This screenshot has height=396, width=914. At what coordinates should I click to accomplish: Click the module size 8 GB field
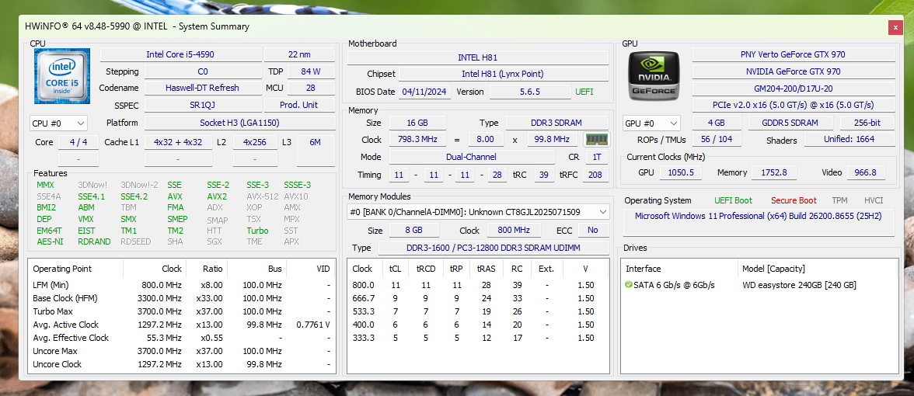[x=413, y=230]
